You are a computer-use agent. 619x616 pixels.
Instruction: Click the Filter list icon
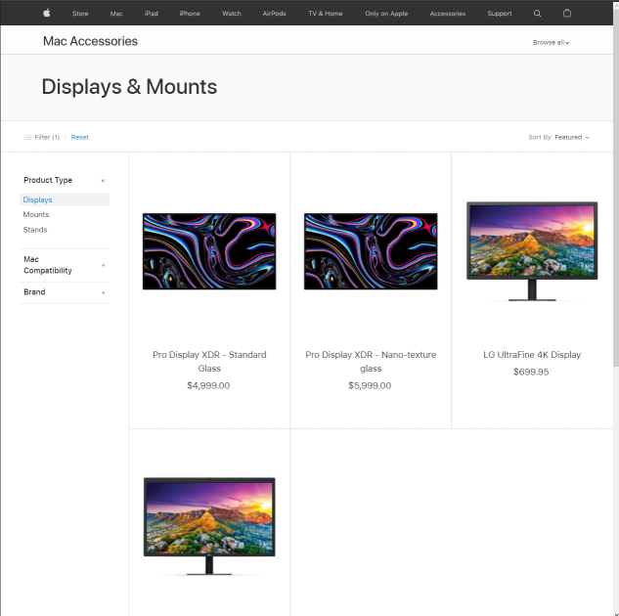[x=27, y=137]
